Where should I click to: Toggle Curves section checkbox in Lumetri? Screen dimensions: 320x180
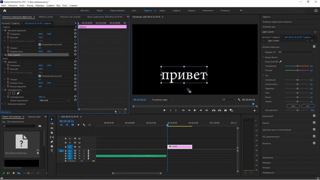(314, 122)
